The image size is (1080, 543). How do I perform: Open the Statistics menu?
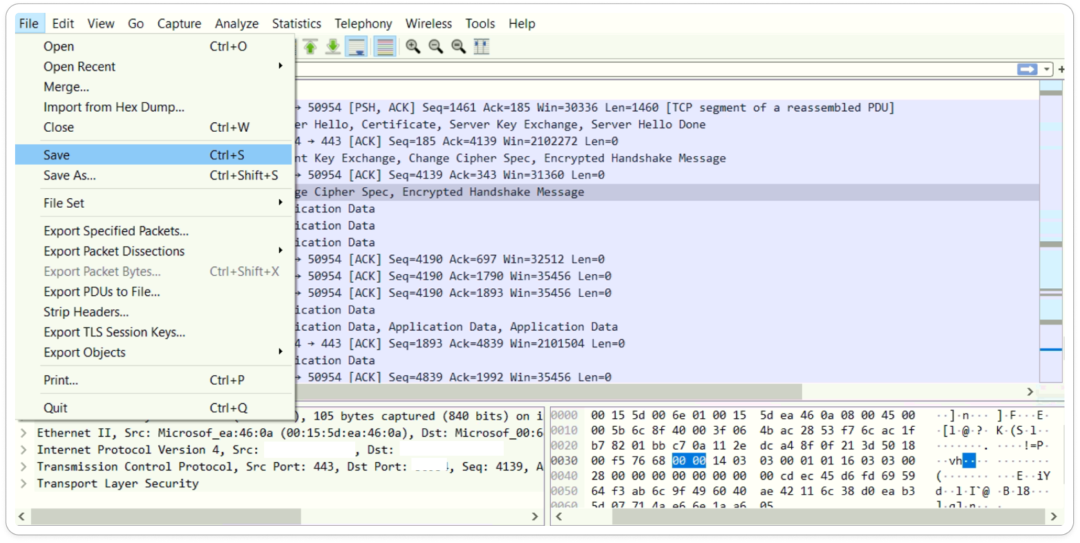[x=296, y=23]
